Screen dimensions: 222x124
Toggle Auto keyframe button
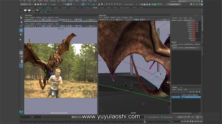[x=198, y=117]
